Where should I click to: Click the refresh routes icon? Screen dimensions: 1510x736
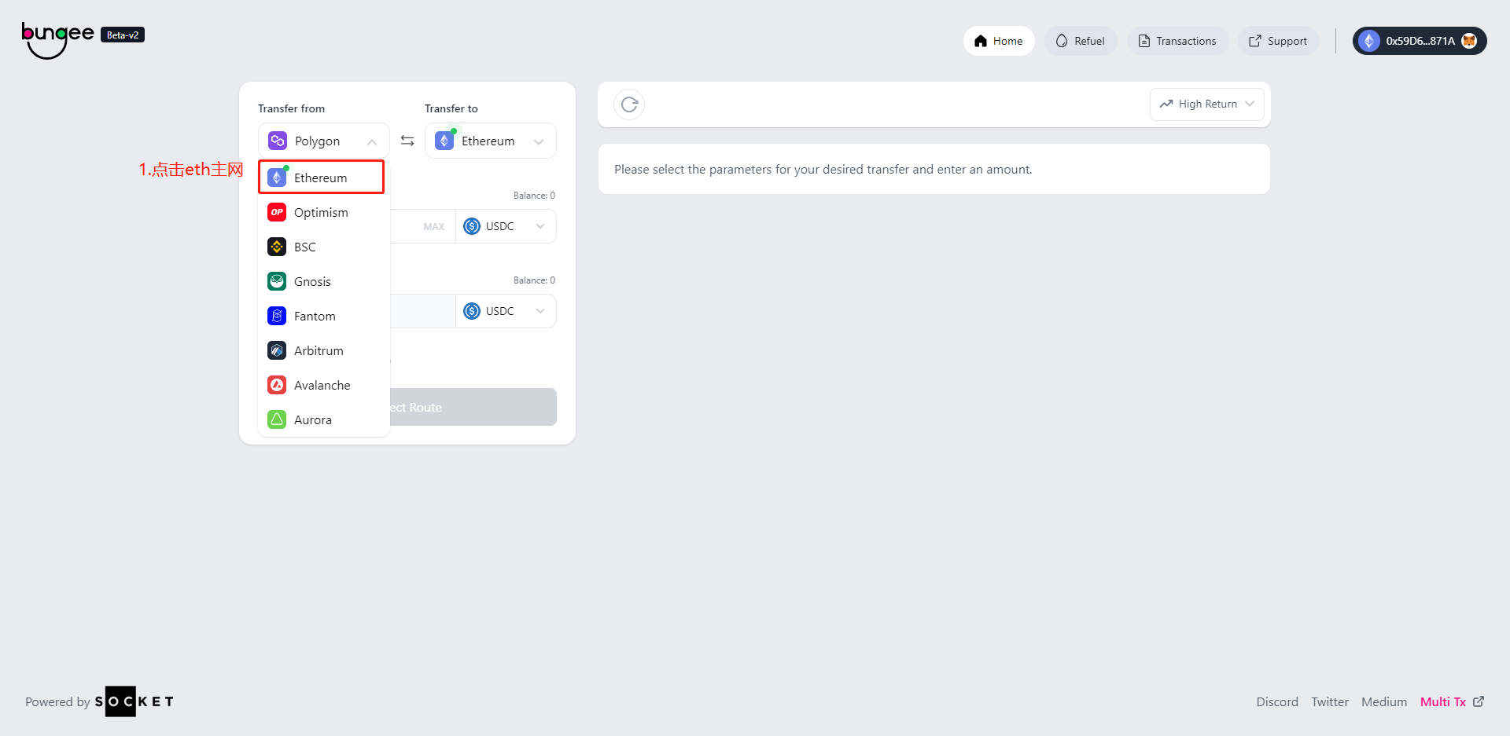tap(629, 104)
